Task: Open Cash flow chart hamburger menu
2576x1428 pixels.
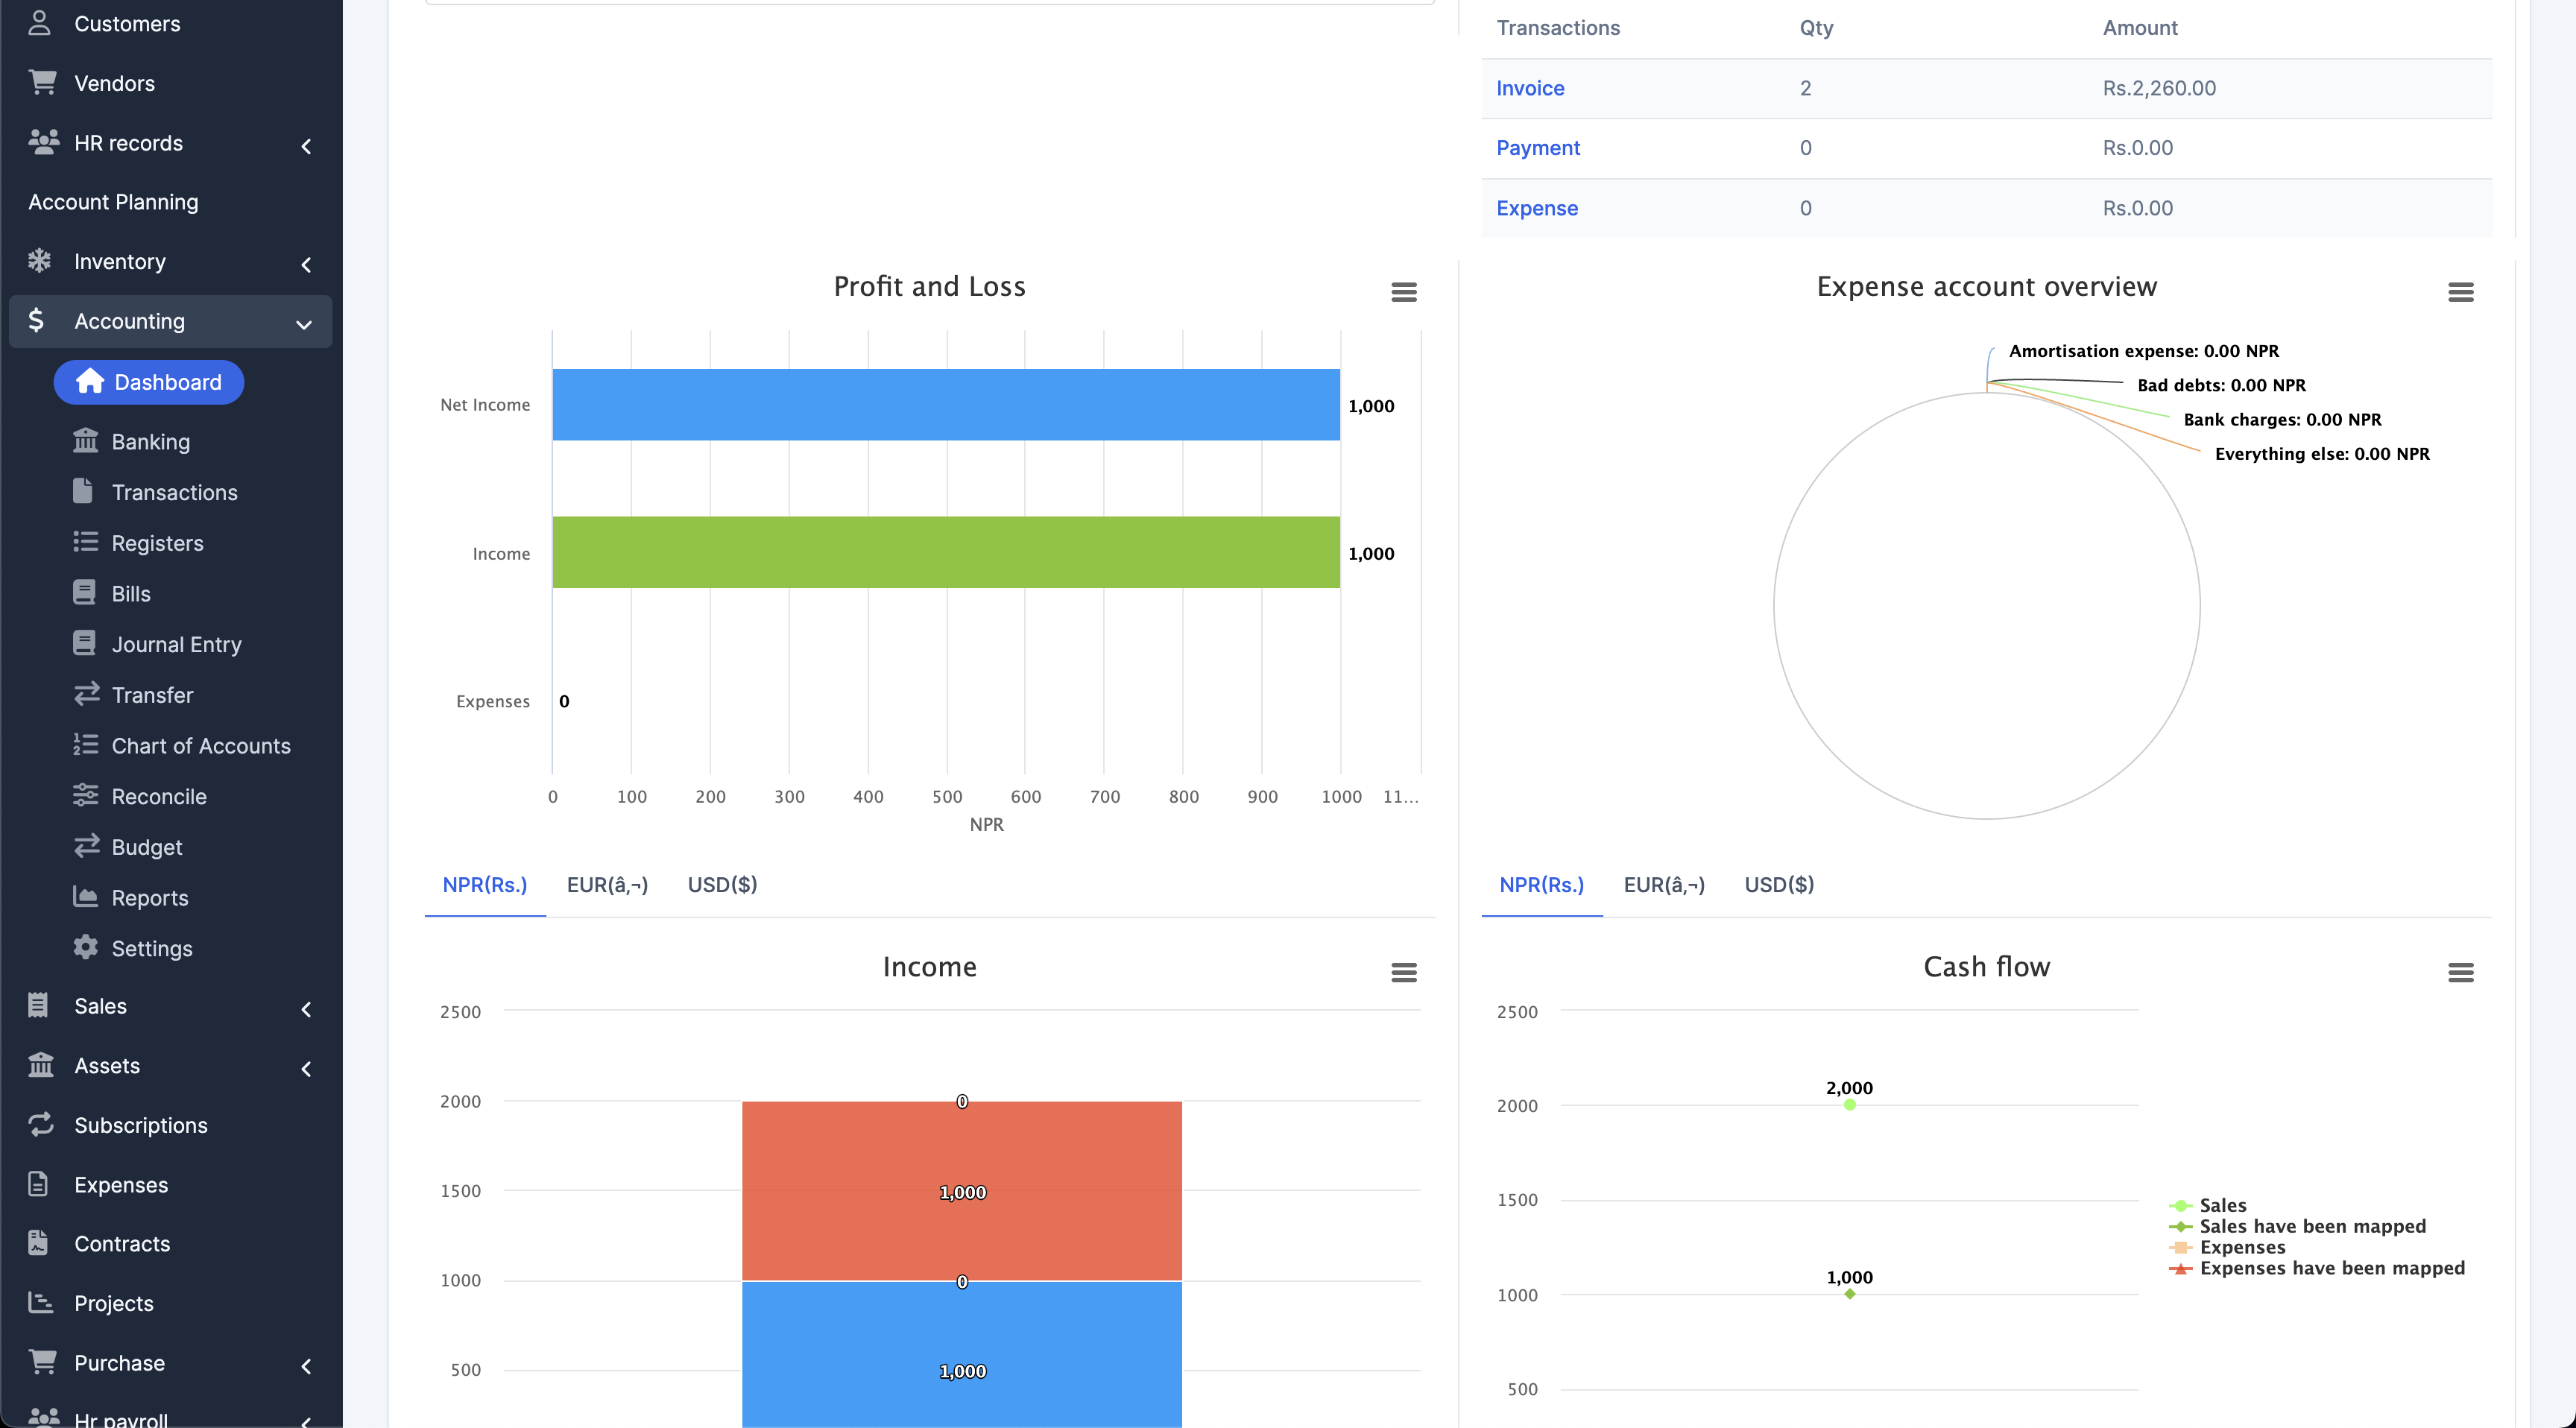Action: [x=2460, y=972]
